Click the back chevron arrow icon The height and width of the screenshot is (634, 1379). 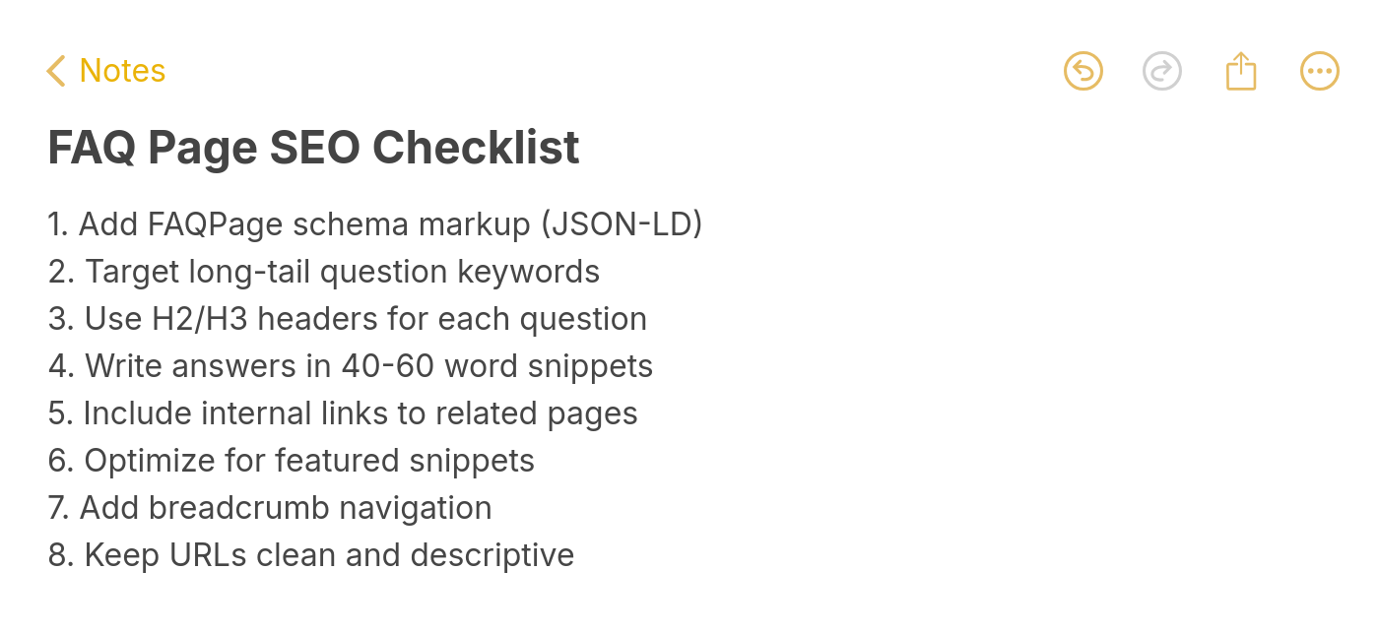(56, 70)
